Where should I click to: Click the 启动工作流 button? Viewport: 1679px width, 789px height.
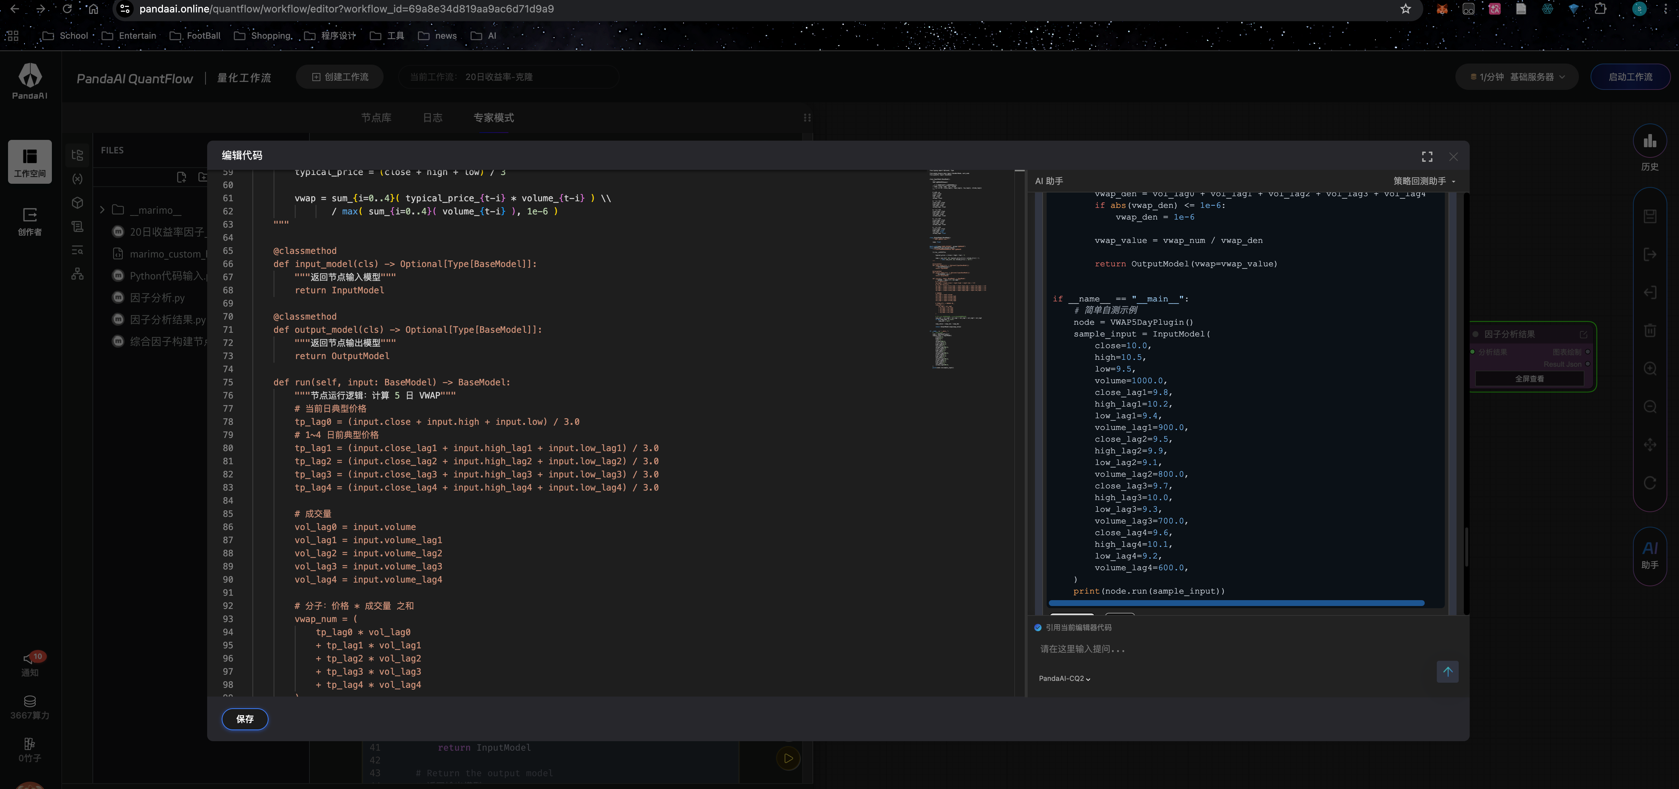[x=1630, y=77]
